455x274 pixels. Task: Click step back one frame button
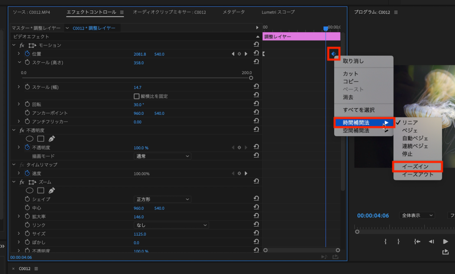(x=431, y=242)
